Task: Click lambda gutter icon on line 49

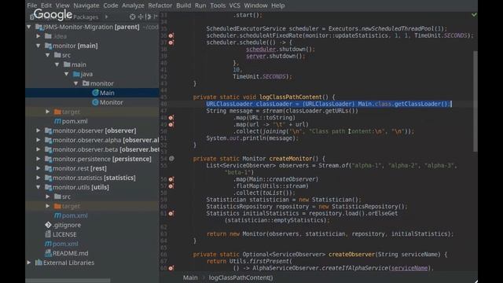Action: click(171, 124)
